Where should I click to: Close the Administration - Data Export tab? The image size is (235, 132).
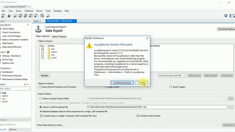click(75, 21)
